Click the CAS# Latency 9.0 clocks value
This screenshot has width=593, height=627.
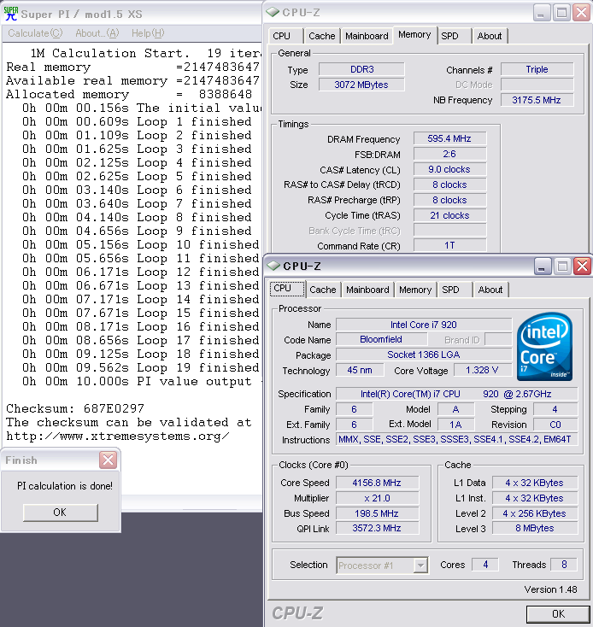[449, 169]
